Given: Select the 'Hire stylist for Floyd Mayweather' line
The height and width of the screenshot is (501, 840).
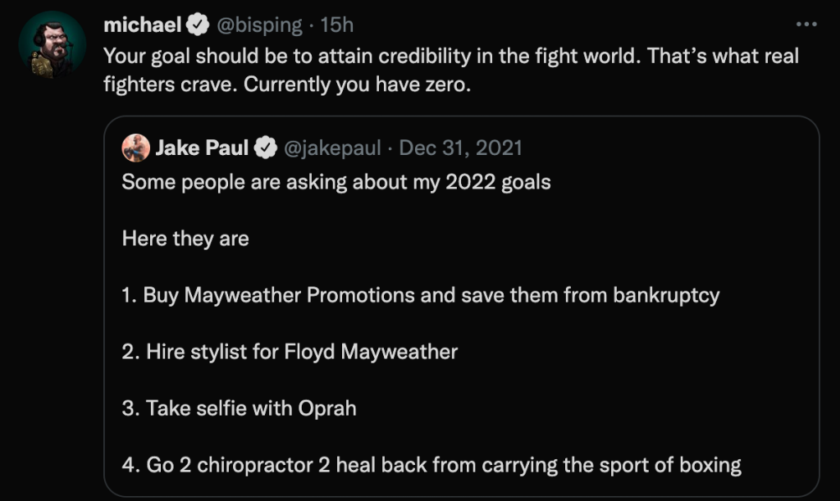Looking at the screenshot, I should click(x=290, y=352).
